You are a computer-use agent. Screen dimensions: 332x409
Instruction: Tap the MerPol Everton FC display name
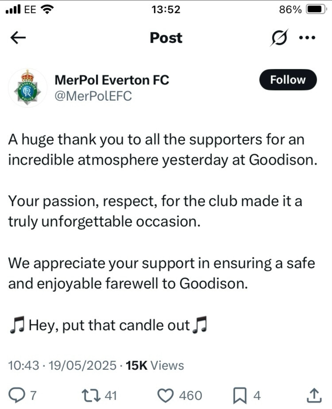click(x=112, y=80)
